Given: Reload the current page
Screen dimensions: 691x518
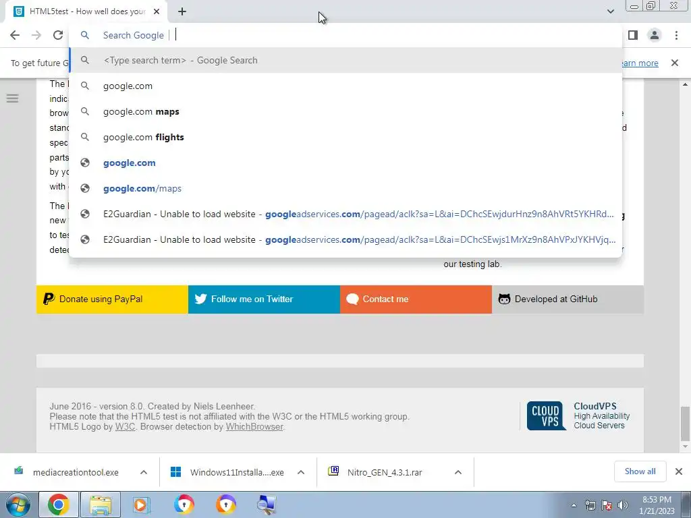Looking at the screenshot, I should point(58,35).
